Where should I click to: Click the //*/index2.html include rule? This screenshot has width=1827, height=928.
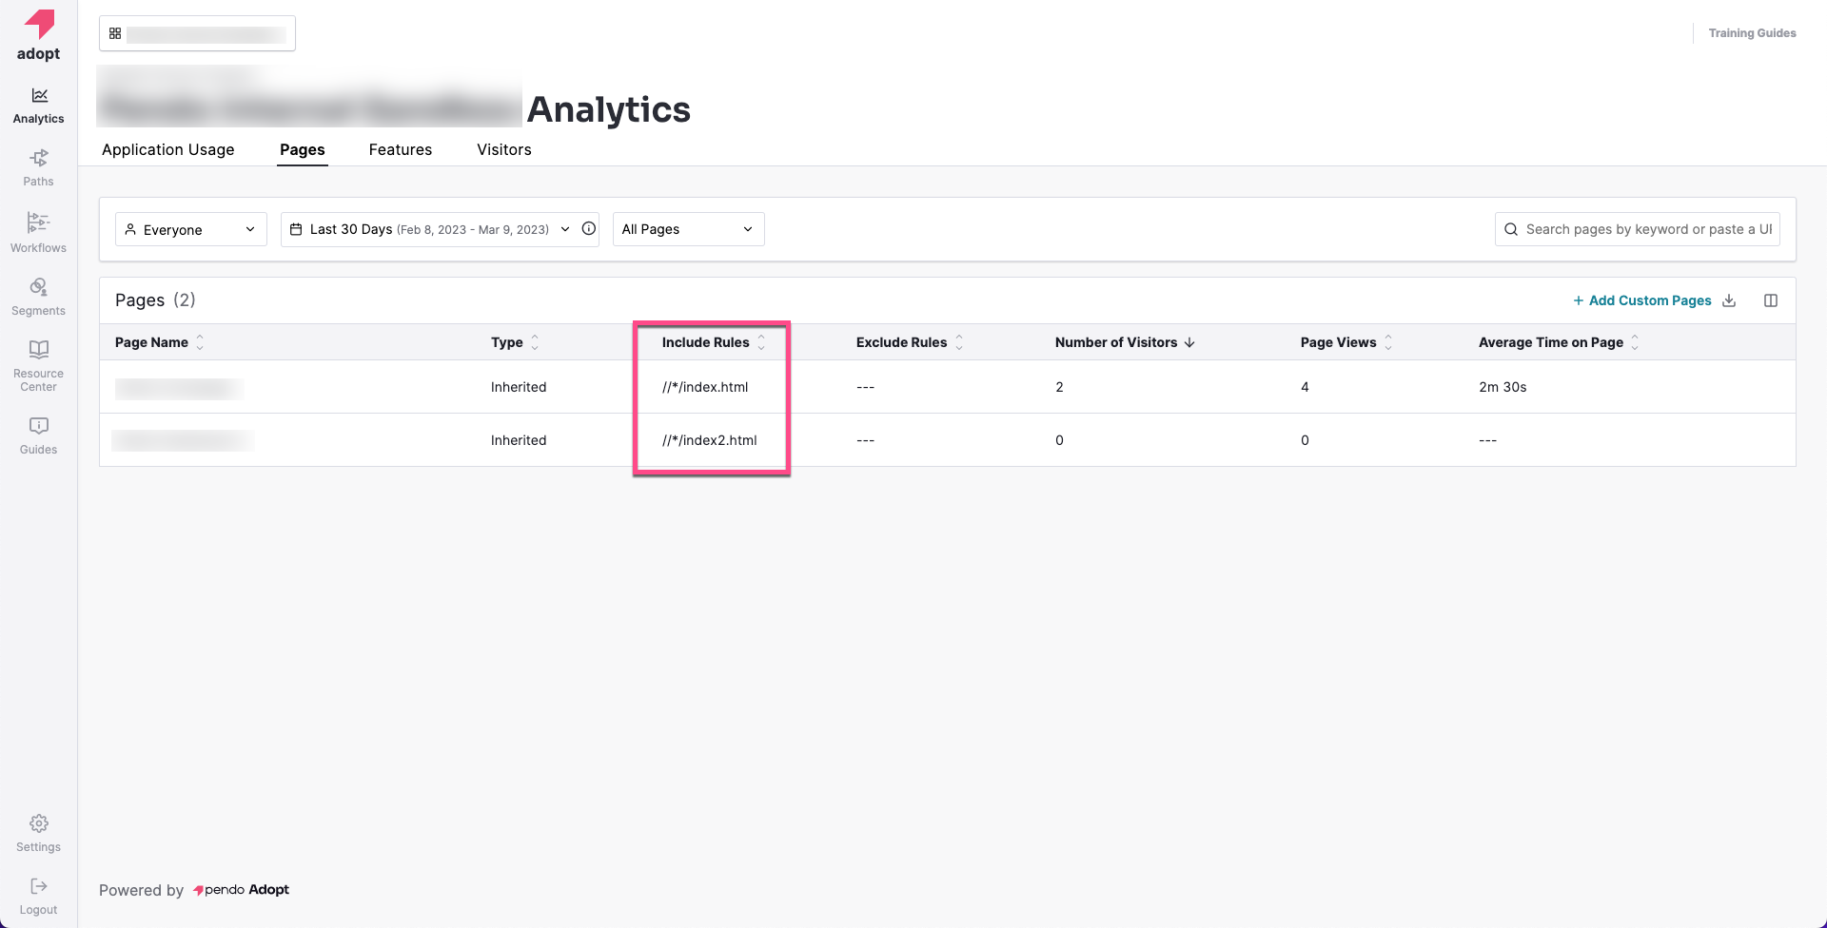[x=710, y=440]
